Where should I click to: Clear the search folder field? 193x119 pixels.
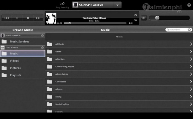click(189, 30)
